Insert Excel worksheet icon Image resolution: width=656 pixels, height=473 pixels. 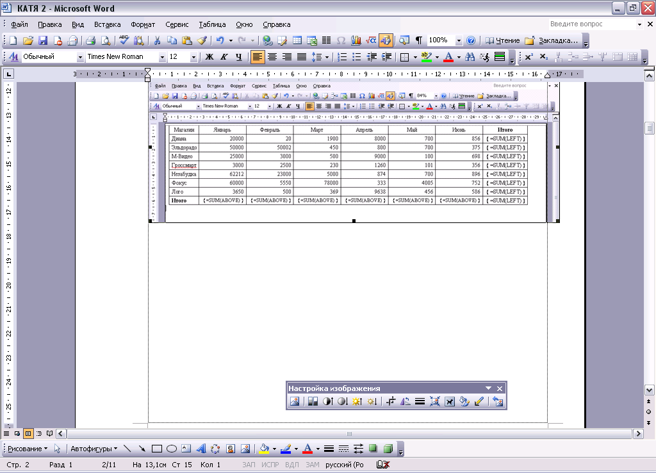312,40
